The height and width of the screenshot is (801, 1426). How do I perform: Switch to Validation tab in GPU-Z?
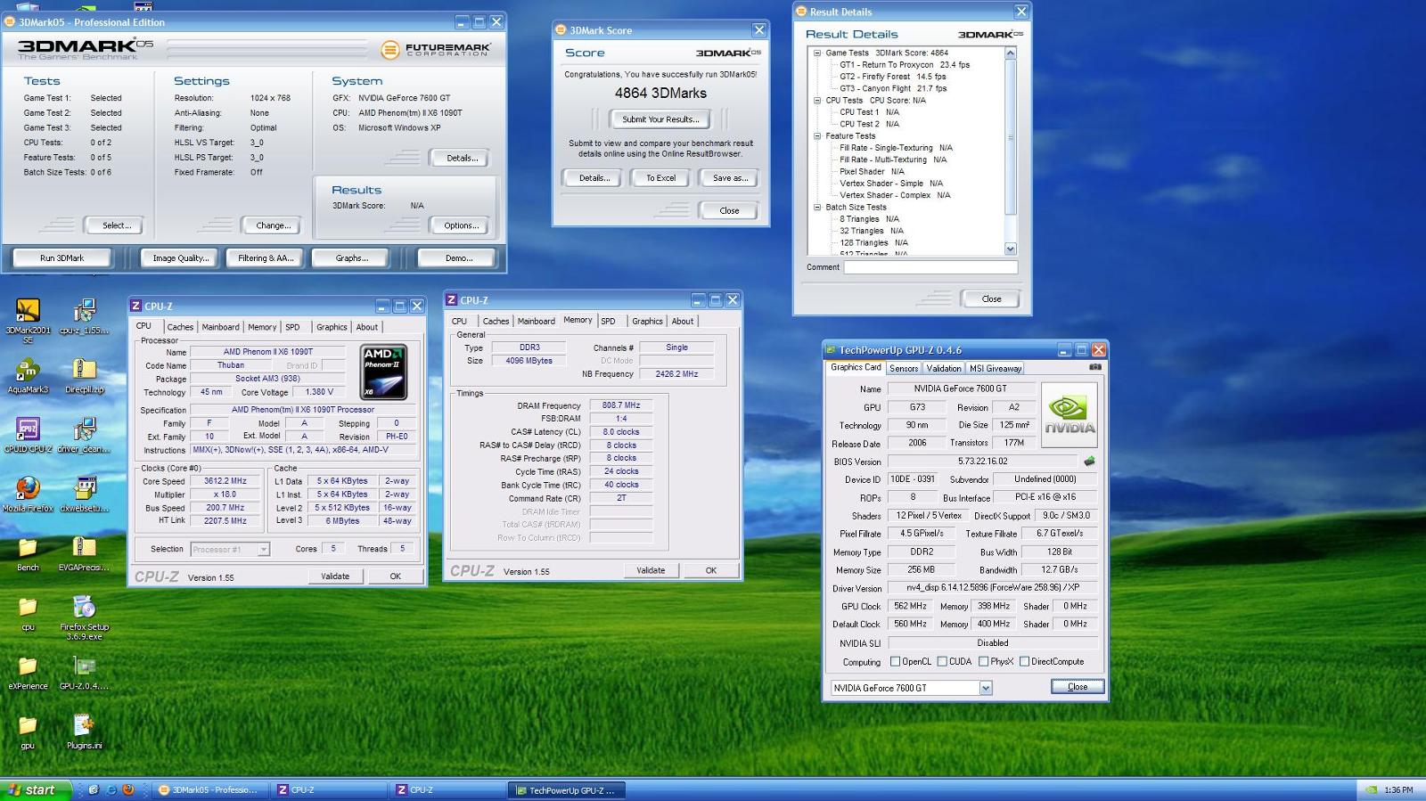click(944, 368)
